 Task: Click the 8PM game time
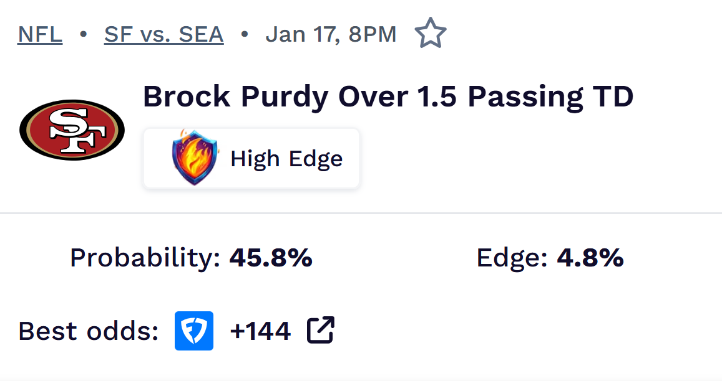(373, 34)
